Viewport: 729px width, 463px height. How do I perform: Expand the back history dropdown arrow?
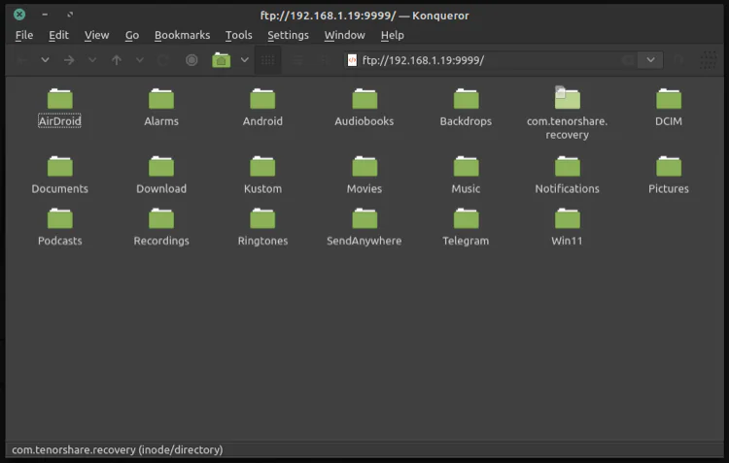[x=45, y=60]
